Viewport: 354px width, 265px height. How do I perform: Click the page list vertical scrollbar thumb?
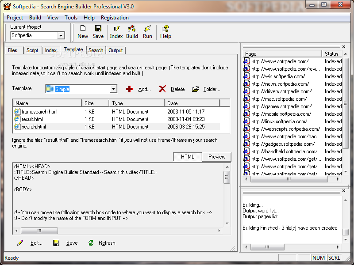point(345,103)
